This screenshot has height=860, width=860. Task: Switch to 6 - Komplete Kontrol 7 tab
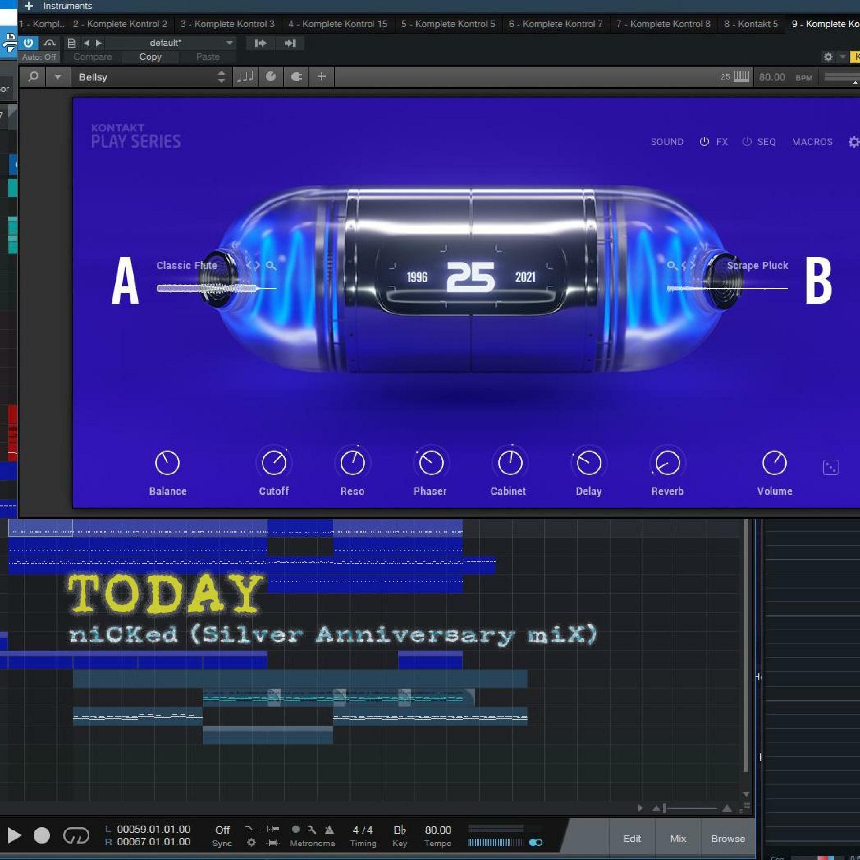(x=556, y=24)
